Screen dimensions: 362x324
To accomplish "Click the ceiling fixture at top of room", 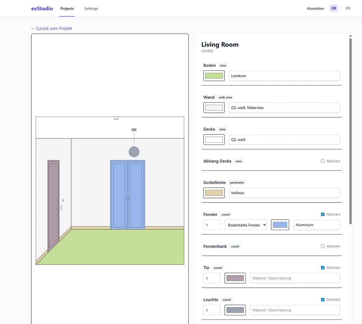I will (x=116, y=118).
